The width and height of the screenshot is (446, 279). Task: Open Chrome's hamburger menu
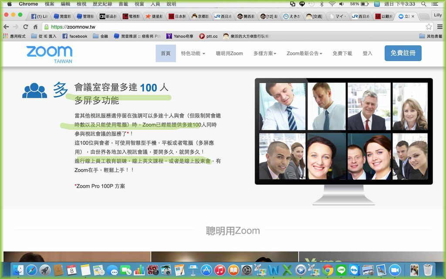pos(440,27)
